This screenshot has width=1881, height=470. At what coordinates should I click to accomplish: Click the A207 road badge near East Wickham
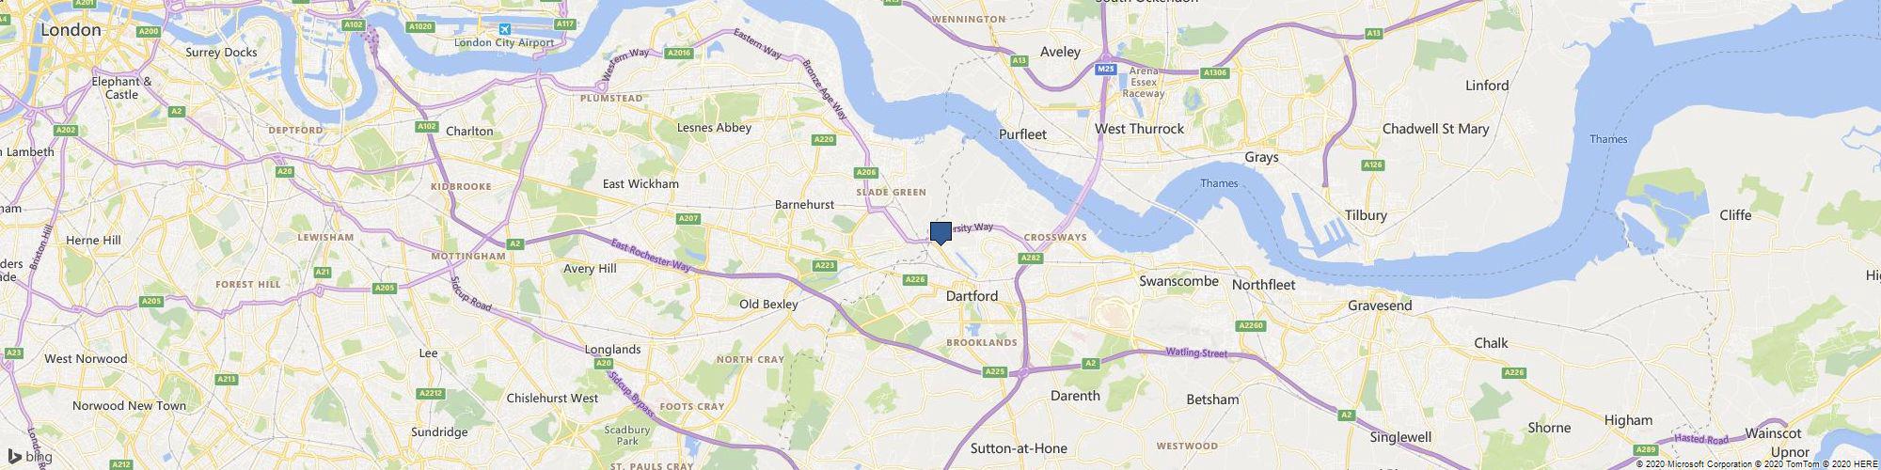[x=688, y=219]
